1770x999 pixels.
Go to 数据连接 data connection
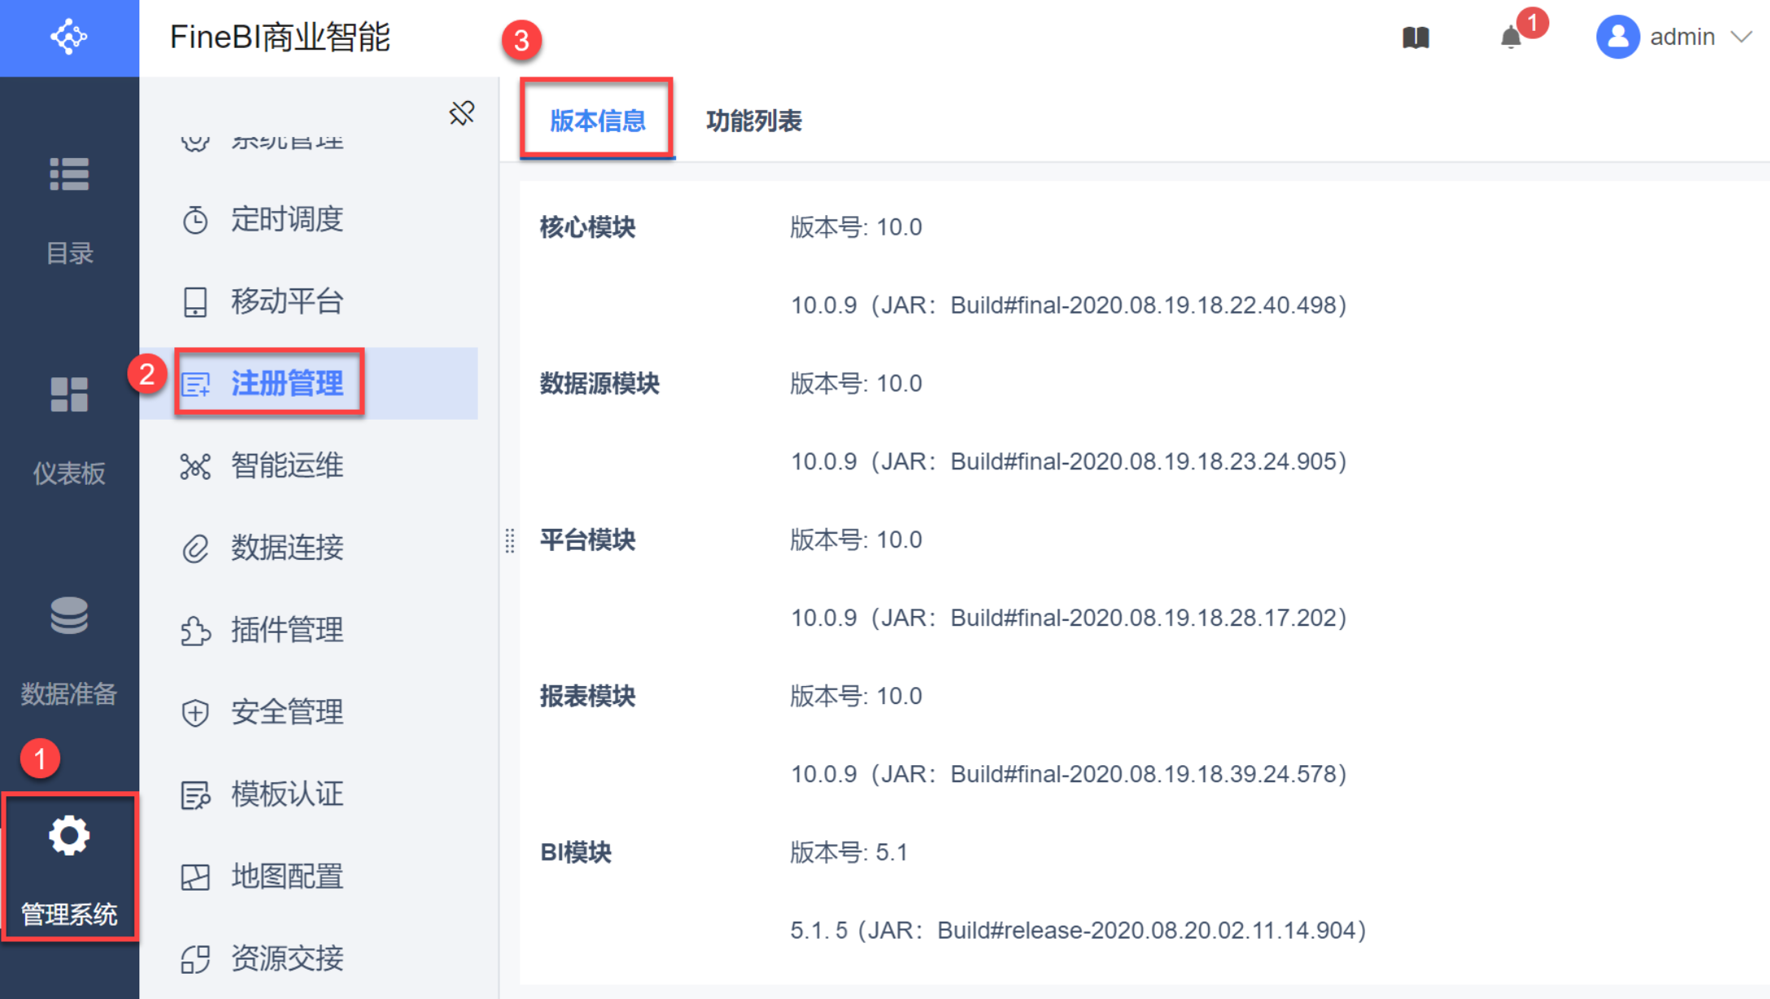tap(287, 548)
